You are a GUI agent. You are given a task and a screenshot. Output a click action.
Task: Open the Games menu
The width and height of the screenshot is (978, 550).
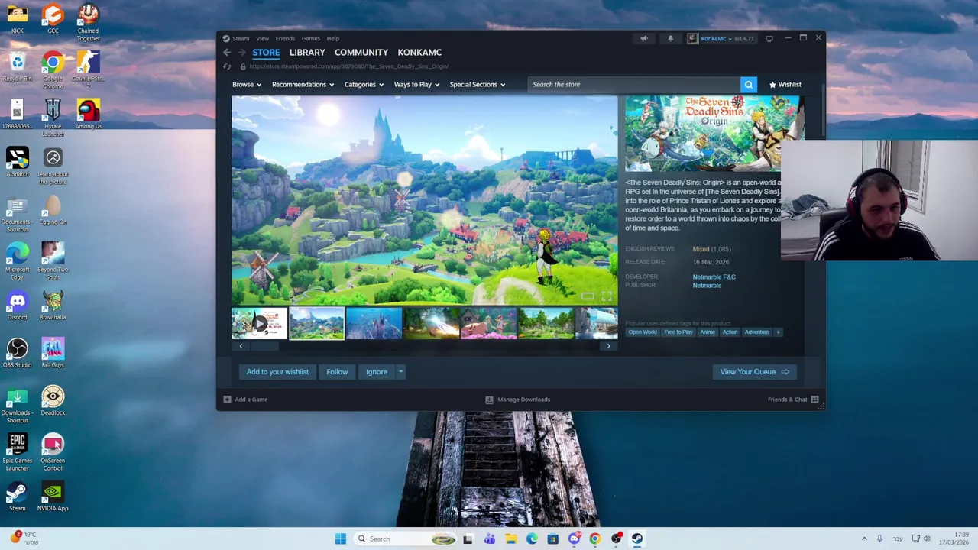[310, 38]
